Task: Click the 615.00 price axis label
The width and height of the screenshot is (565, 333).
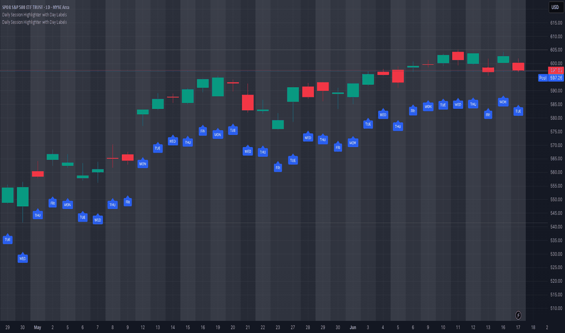Action: click(x=556, y=22)
